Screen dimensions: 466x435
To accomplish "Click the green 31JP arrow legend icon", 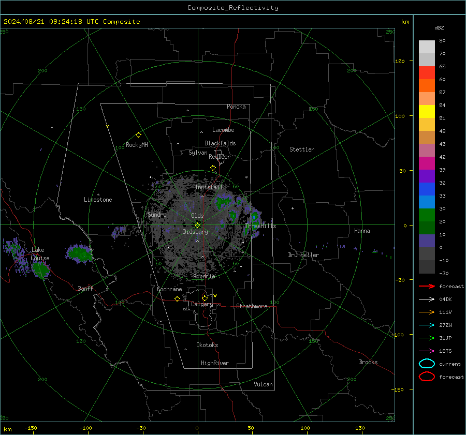I will pos(427,338).
